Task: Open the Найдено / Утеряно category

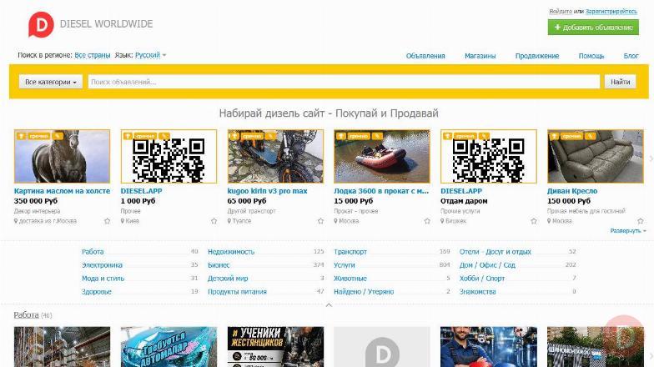Action: [364, 292]
